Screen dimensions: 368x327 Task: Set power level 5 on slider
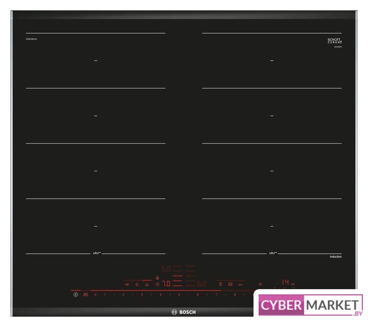click(179, 295)
